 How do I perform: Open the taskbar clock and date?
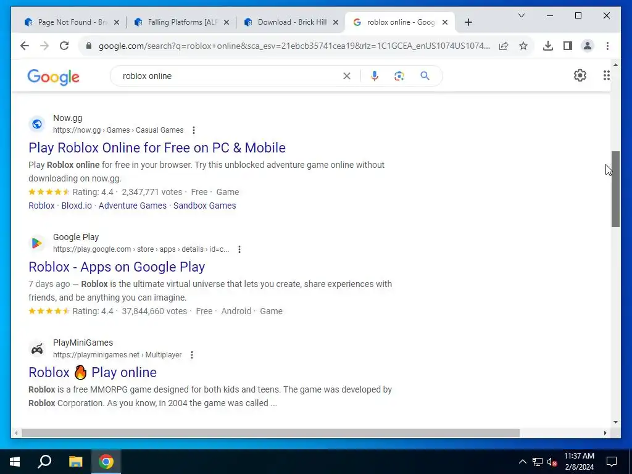[x=579, y=462]
